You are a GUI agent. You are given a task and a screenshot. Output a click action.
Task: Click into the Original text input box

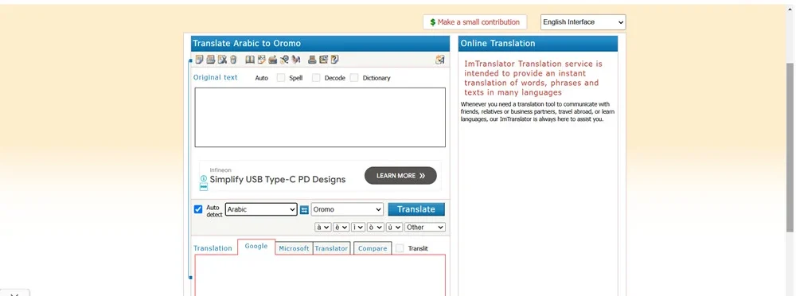pos(320,117)
